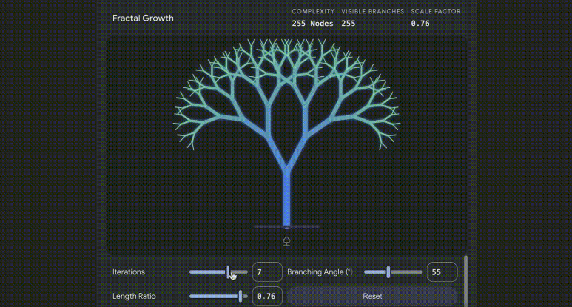Click the VISIBLE BRANCHES header label
Screen dimensions: 572x307
pos(372,11)
